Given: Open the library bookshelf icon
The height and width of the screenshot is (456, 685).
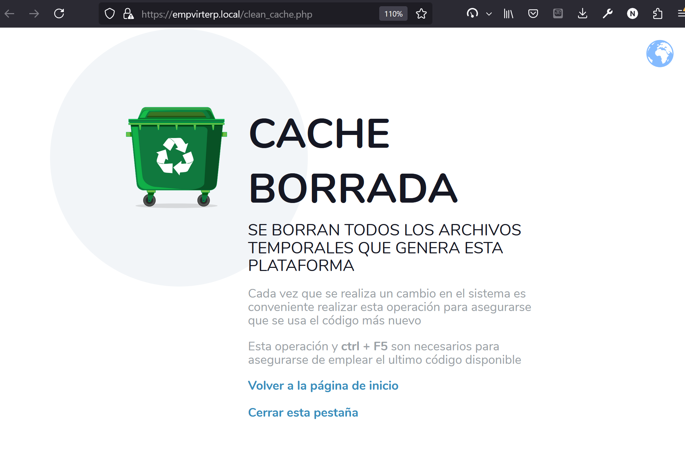Looking at the screenshot, I should [508, 14].
